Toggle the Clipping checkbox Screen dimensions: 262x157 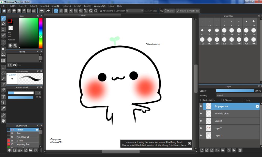click(223, 100)
